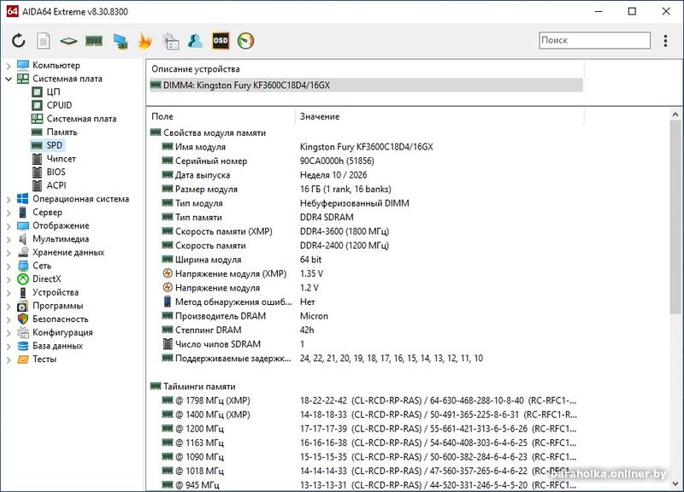Select DIMM4 Kingston Fury device row
Viewport: 684px width, 492px height.
366,85
